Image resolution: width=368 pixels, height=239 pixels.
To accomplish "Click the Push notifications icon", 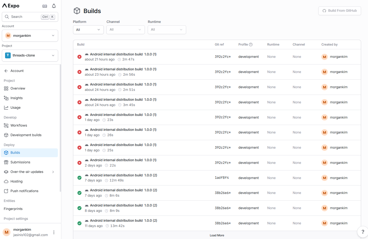I will point(6,191).
